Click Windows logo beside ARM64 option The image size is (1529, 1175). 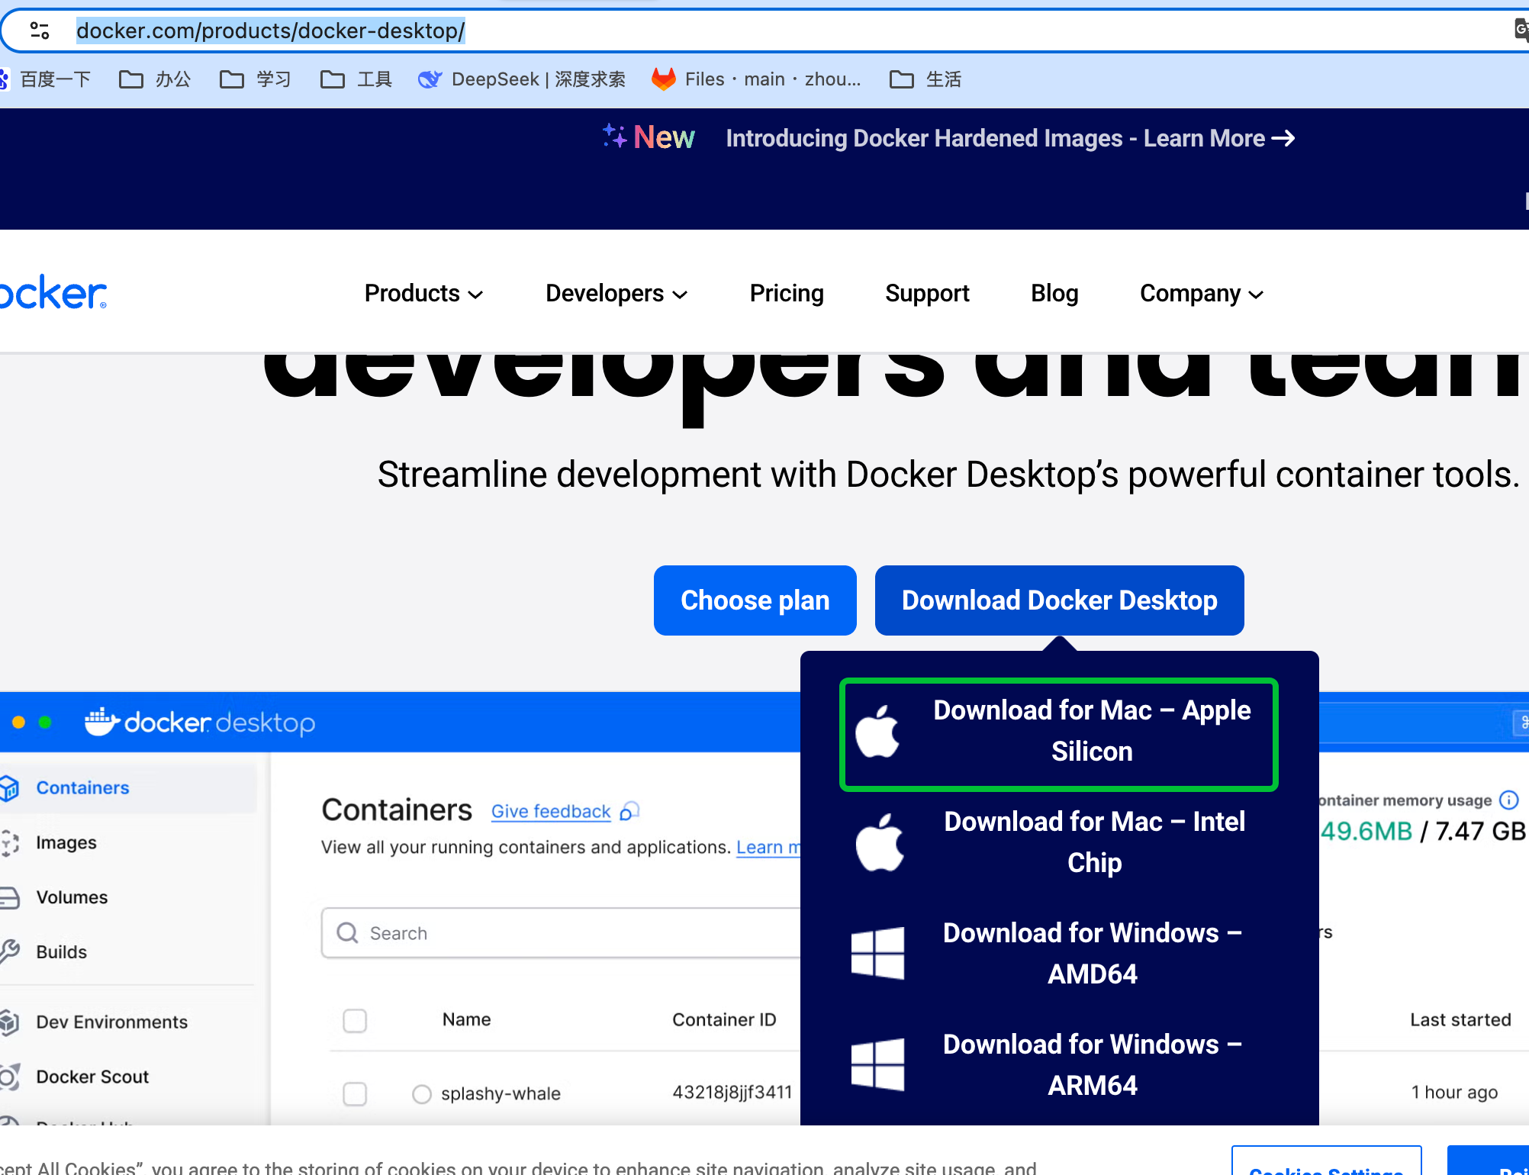[877, 1065]
